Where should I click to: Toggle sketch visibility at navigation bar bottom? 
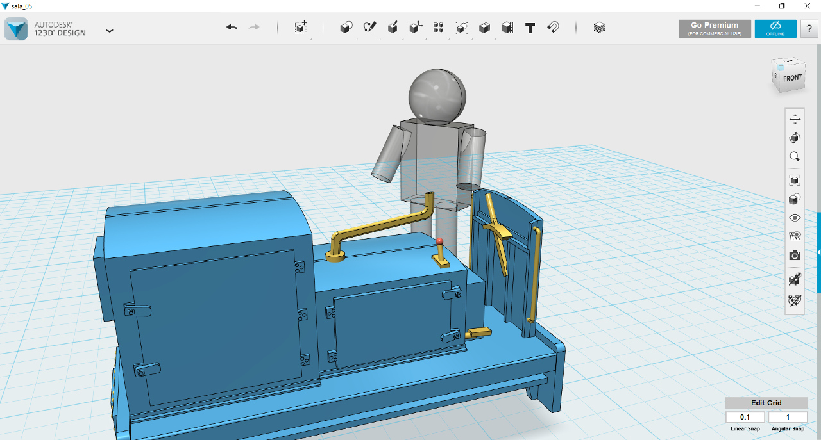click(x=795, y=299)
